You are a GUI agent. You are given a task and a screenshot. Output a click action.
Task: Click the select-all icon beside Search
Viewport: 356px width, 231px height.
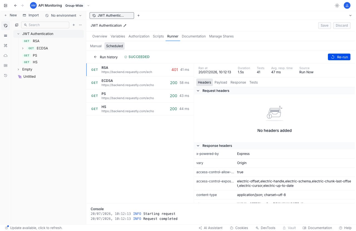click(x=17, y=25)
